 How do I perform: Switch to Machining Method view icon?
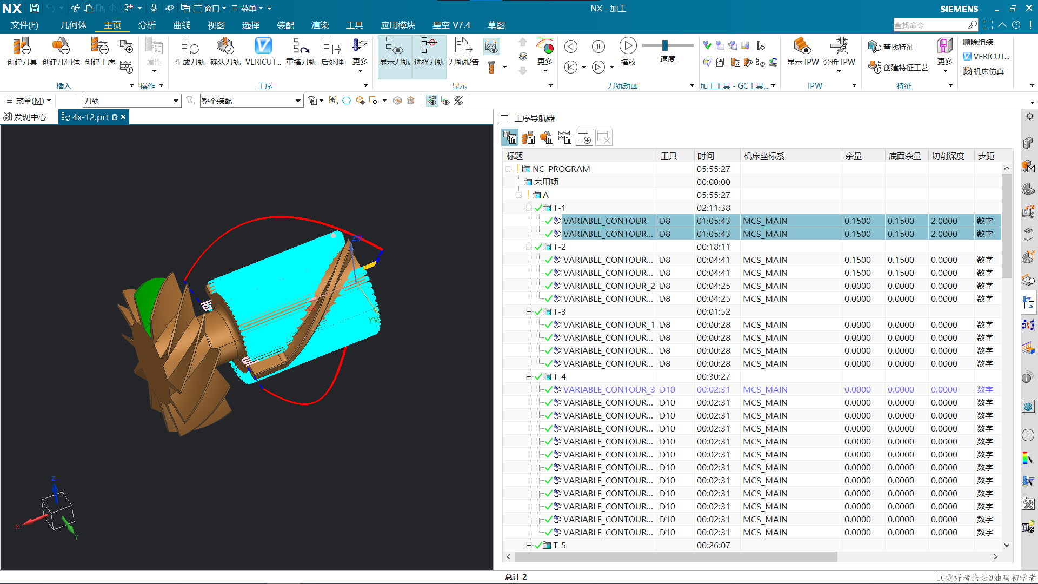565,137
